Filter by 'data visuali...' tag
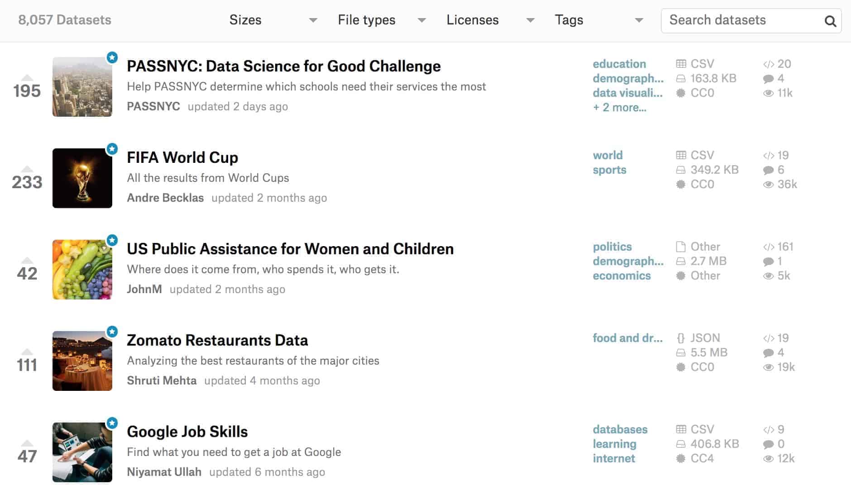The image size is (851, 494). click(628, 93)
